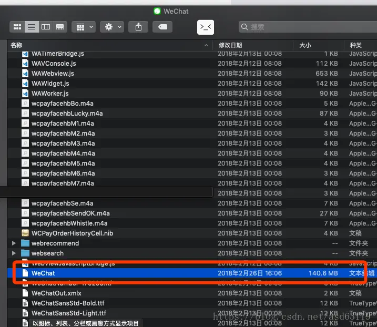Screen dimensions: 377x327
Task: Click the WAWidget.js file icon
Action: [25, 84]
